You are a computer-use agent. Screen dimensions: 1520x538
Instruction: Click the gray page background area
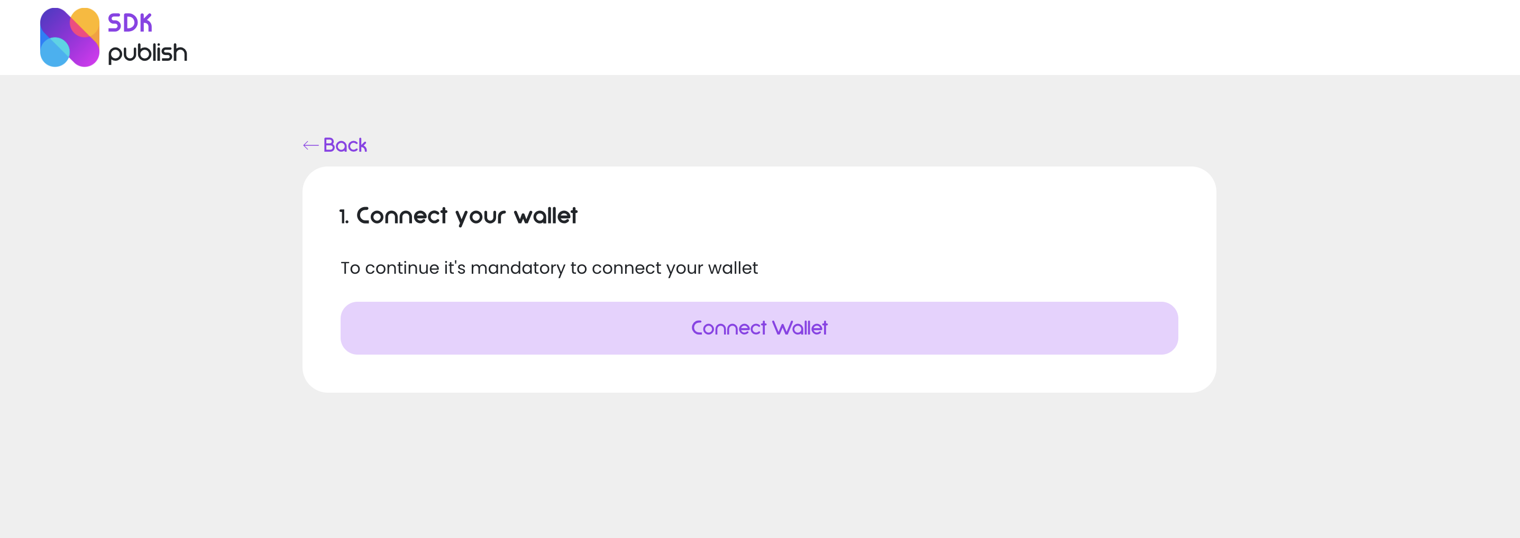pos(760,472)
